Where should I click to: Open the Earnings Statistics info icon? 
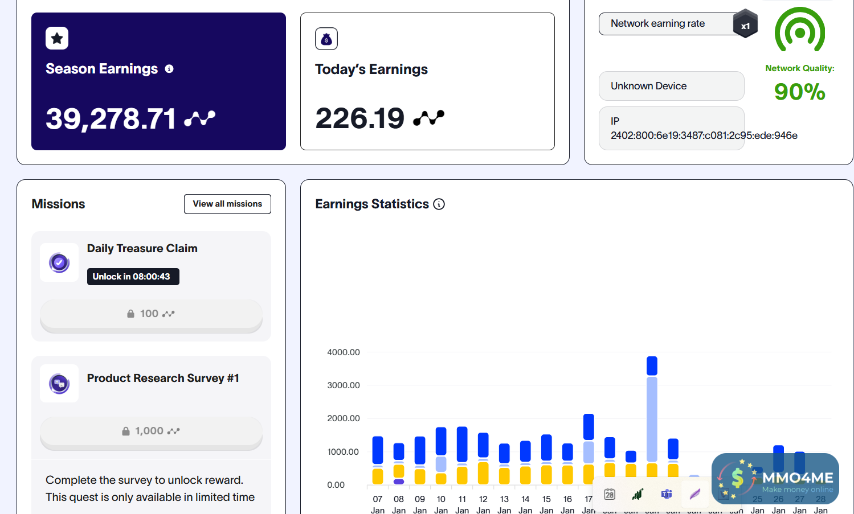pos(439,204)
